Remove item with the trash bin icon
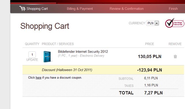Viewport: 185px width, 109px height. [175, 57]
